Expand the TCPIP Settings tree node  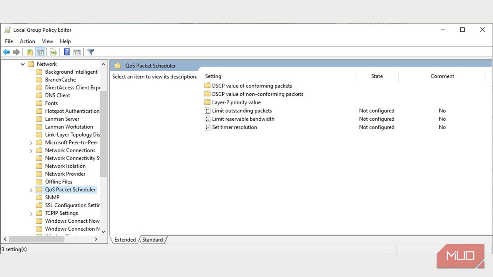pos(31,214)
